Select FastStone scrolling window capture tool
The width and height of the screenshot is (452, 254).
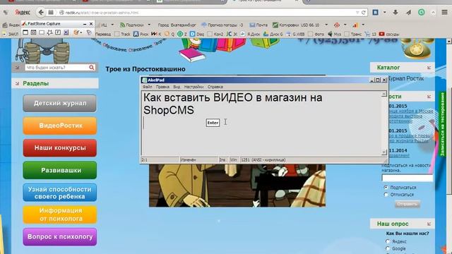(66, 32)
